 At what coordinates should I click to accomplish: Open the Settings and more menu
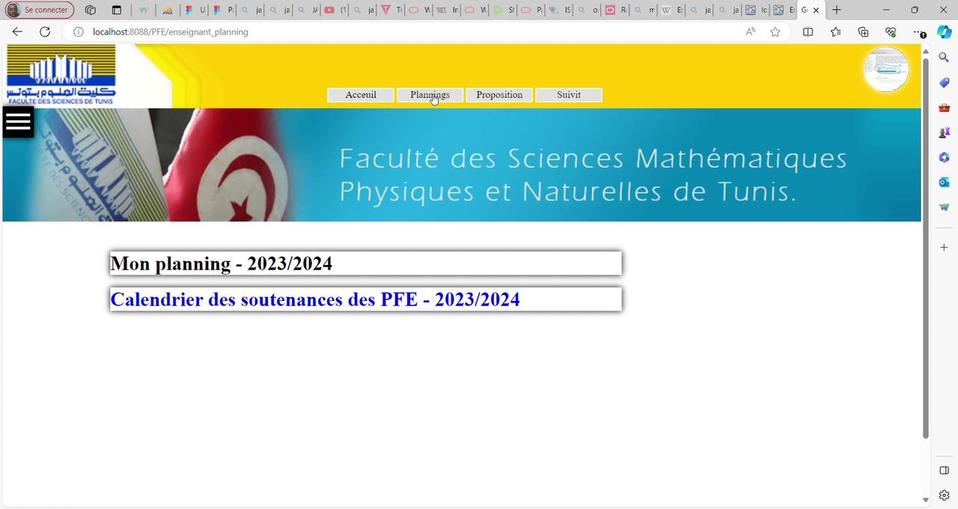point(918,32)
